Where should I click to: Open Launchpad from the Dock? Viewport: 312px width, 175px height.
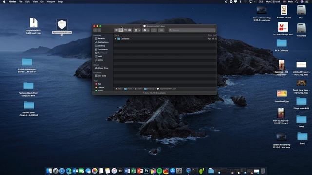click(x=56, y=171)
